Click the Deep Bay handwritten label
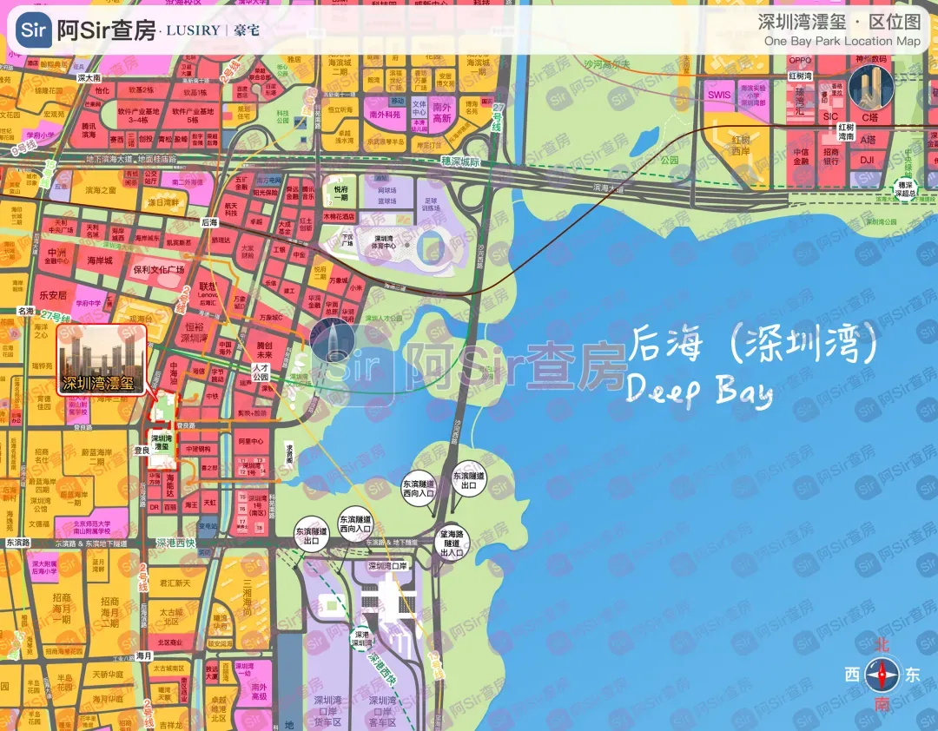Image resolution: width=938 pixels, height=731 pixels. [699, 390]
